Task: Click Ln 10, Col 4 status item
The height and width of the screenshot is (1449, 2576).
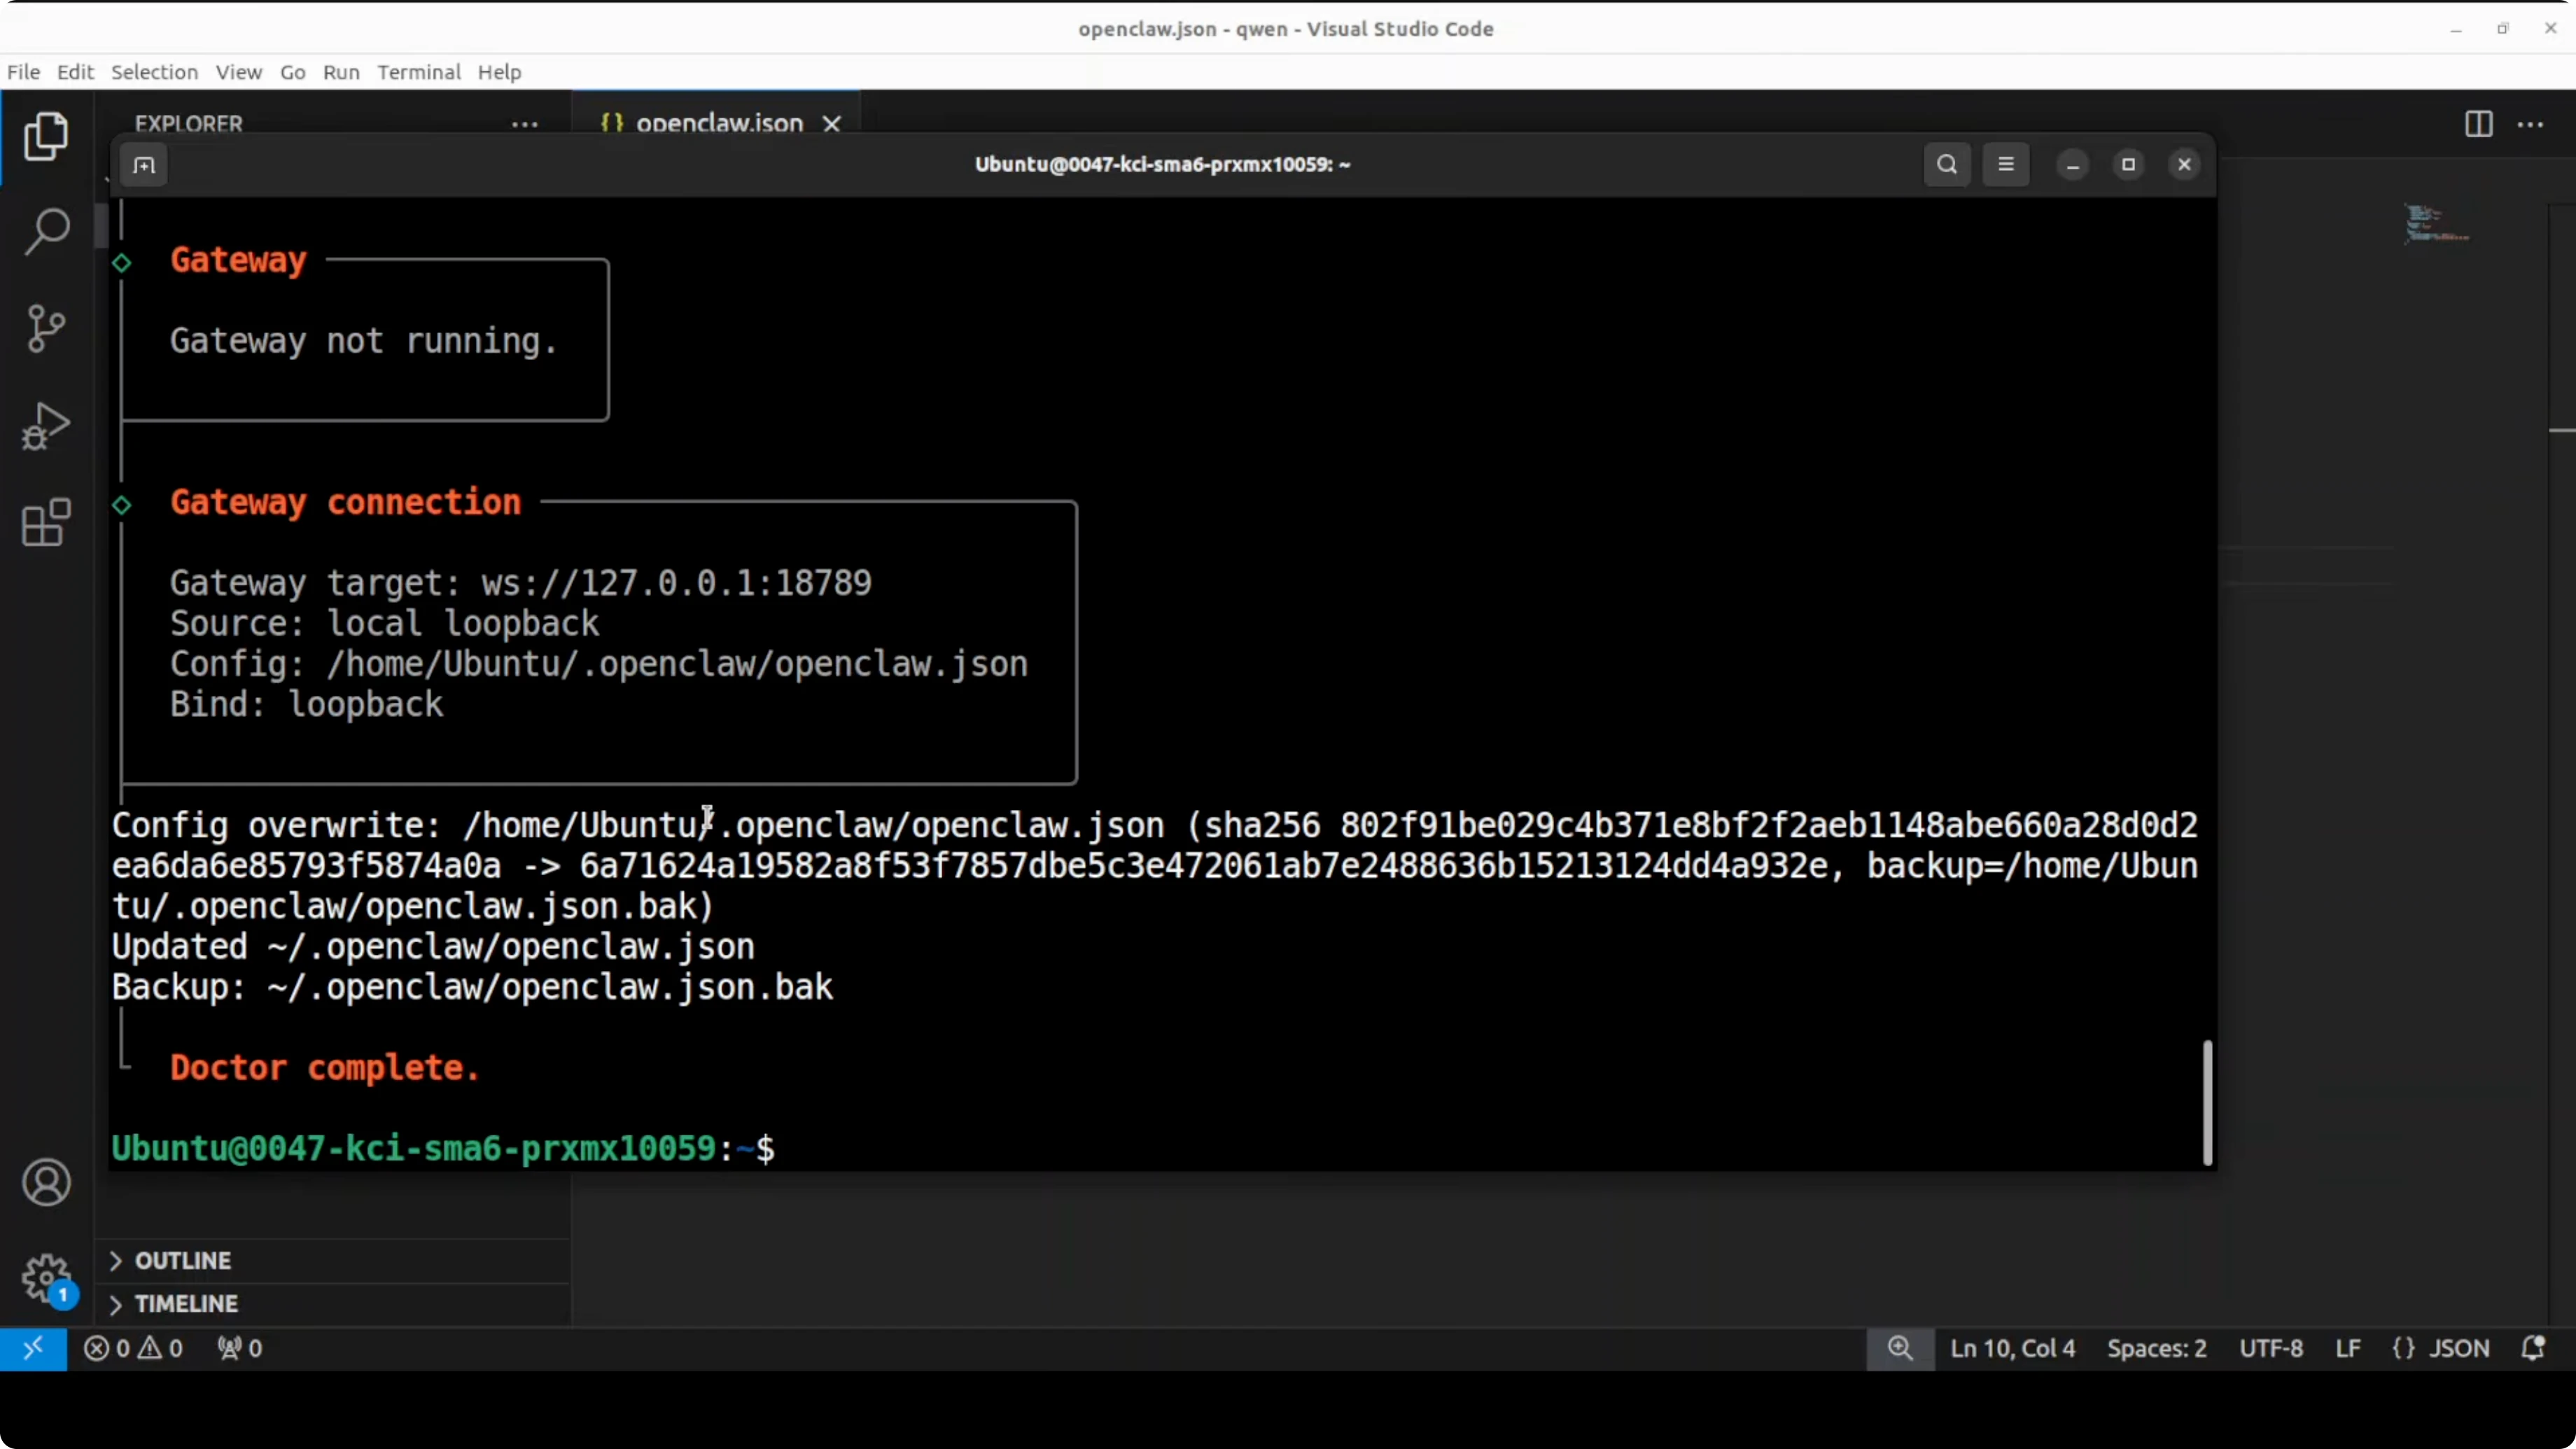Action: coord(2012,1348)
